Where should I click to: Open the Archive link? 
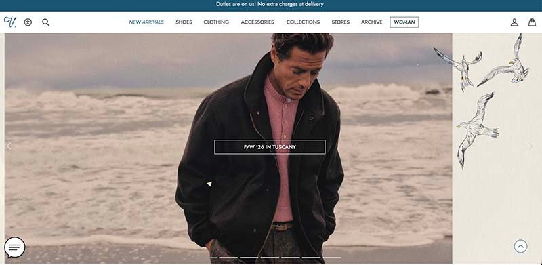tap(372, 22)
